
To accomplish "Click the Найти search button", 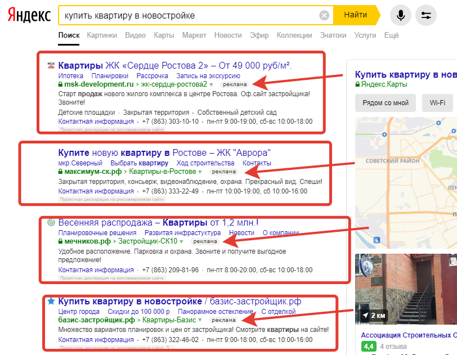I will [356, 15].
